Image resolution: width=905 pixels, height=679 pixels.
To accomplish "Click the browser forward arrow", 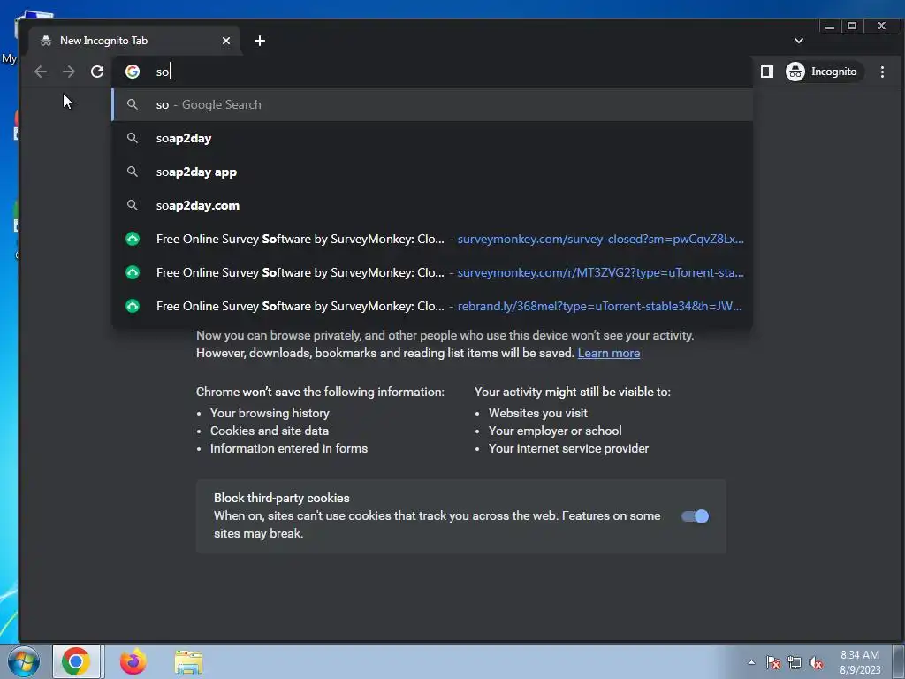I will pyautogui.click(x=69, y=72).
